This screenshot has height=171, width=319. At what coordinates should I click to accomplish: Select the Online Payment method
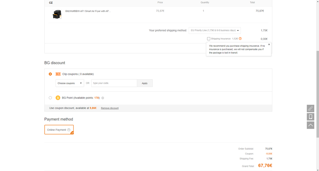(x=59, y=130)
